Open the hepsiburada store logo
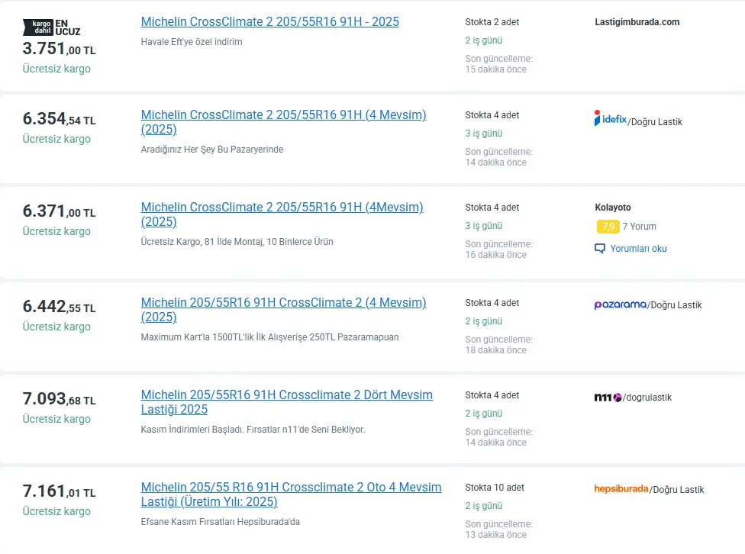 tap(621, 489)
